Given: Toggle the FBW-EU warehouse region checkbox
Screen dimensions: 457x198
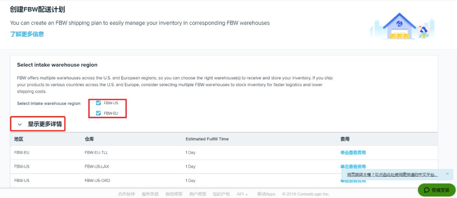Looking at the screenshot, I should click(99, 113).
